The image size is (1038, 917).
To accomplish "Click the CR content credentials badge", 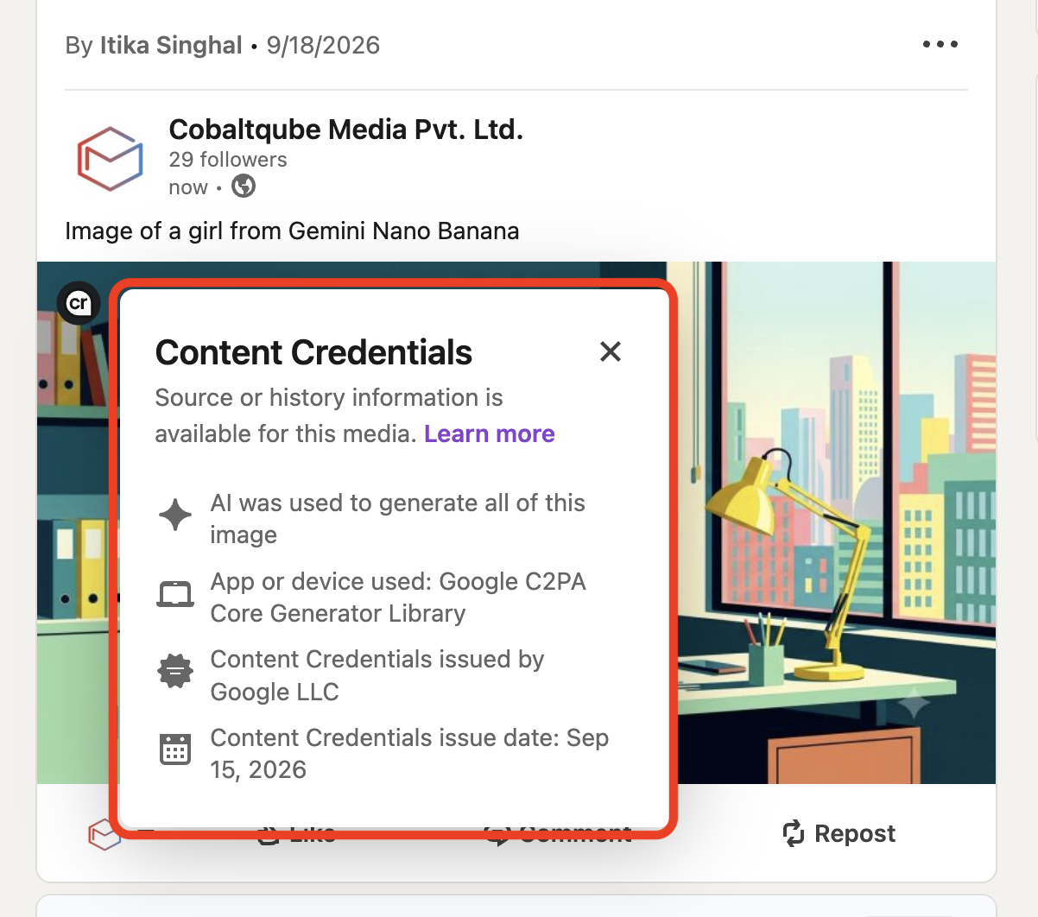I will (x=79, y=303).
